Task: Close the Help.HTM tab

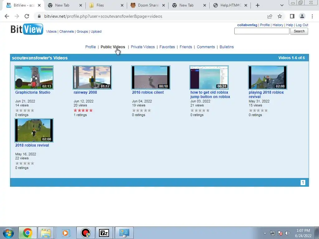Action: 246,6
